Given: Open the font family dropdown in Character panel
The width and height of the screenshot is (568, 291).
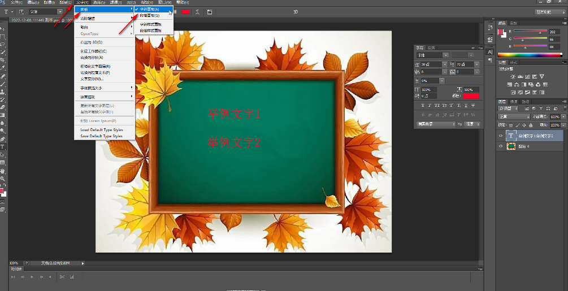Looking at the screenshot, I should (x=446, y=55).
